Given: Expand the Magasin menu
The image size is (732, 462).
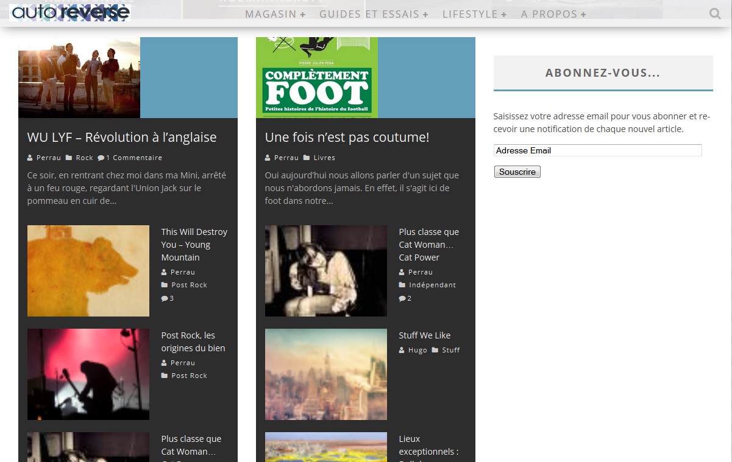Looking at the screenshot, I should [275, 14].
